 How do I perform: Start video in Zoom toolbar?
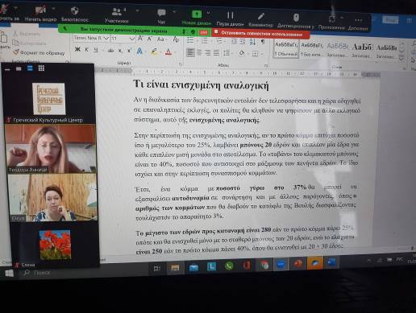tap(41, 14)
